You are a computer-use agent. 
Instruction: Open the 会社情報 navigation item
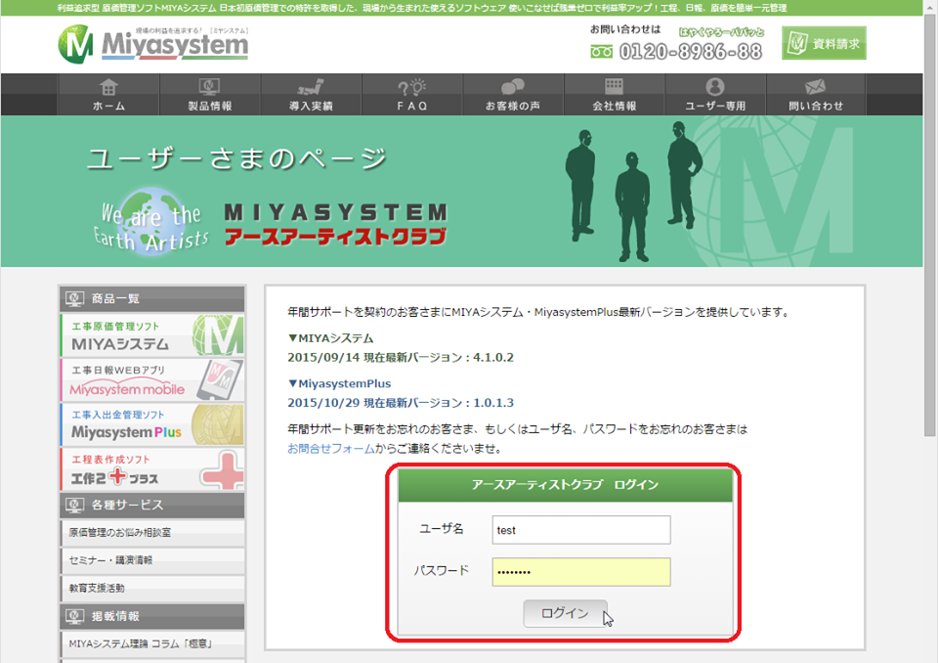(615, 95)
